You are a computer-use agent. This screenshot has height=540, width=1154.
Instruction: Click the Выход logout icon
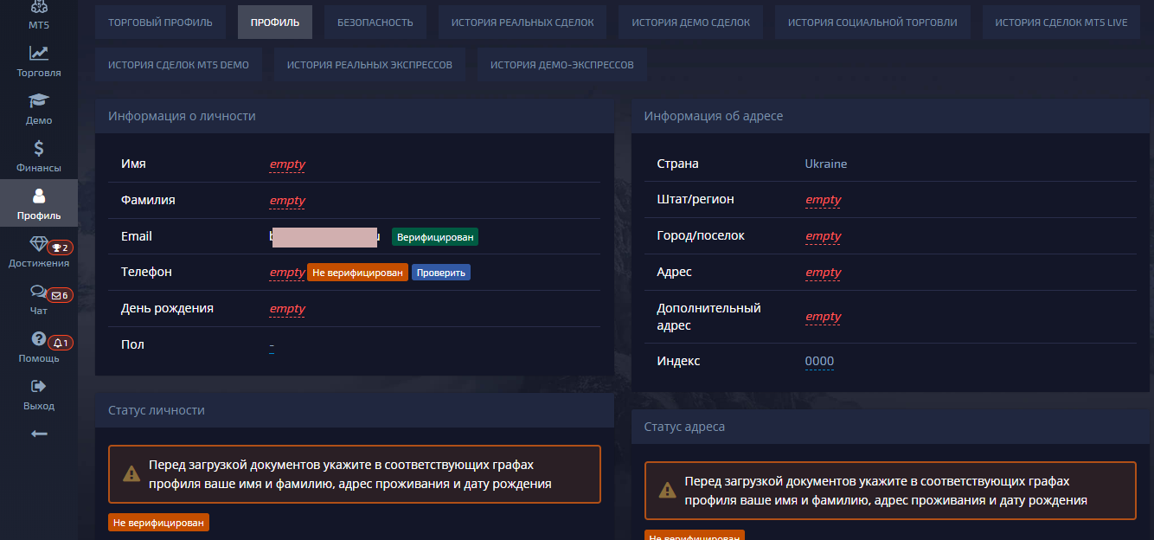(x=39, y=387)
